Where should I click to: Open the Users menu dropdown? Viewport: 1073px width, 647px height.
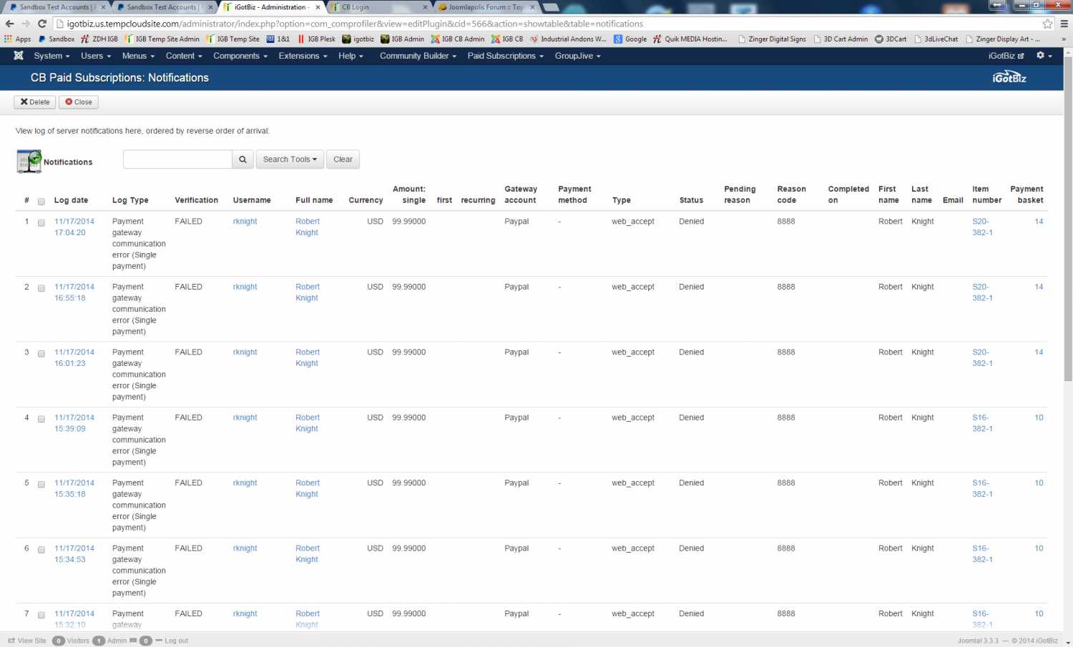[96, 56]
